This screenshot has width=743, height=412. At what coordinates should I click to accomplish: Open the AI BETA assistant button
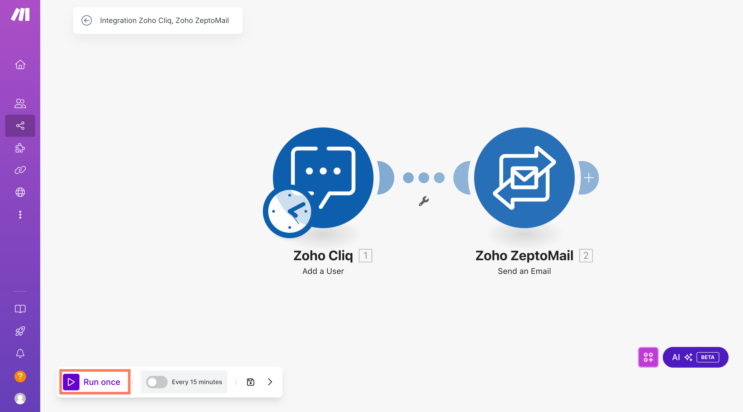click(x=696, y=357)
